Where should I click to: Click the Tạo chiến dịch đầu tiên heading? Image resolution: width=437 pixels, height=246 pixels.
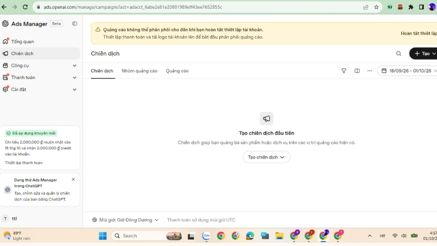pyautogui.click(x=267, y=133)
